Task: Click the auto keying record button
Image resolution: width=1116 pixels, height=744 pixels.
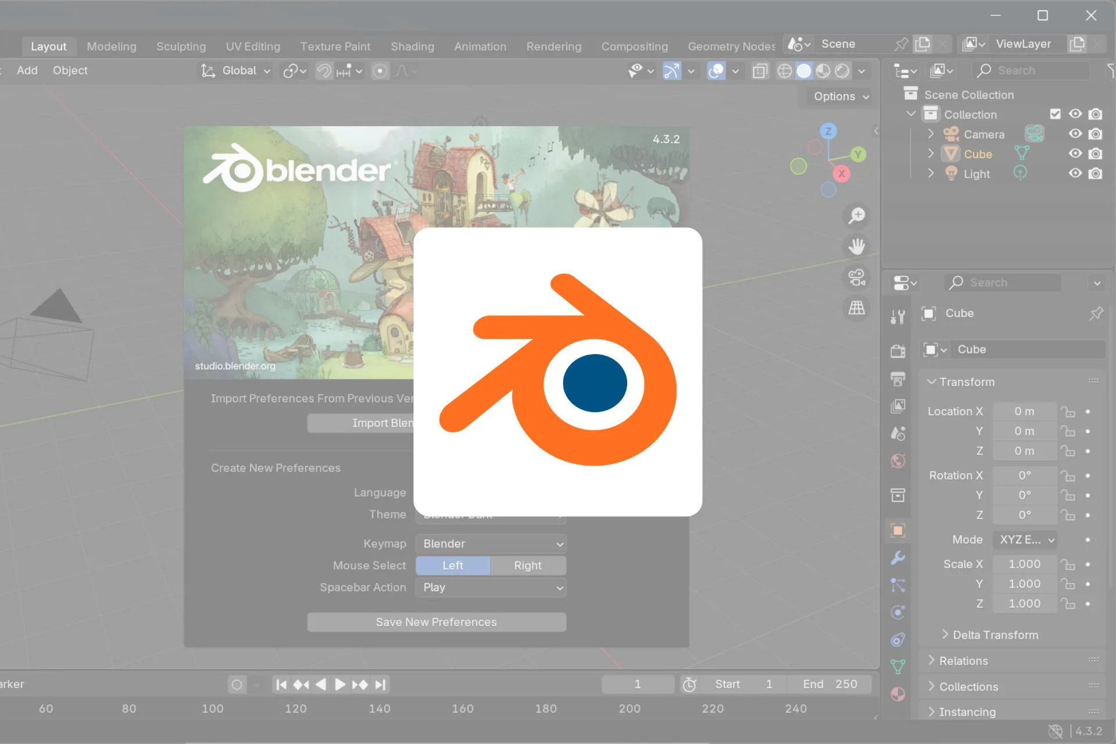Action: pyautogui.click(x=237, y=685)
